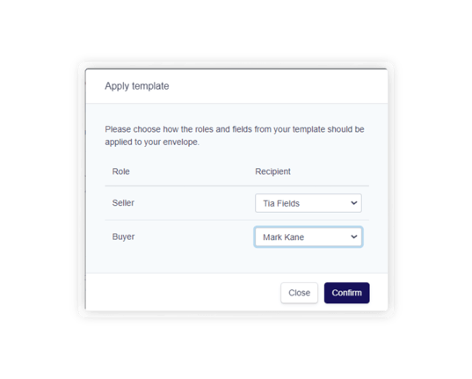472x379 pixels.
Task: Click the Role column header
Action: coord(121,171)
